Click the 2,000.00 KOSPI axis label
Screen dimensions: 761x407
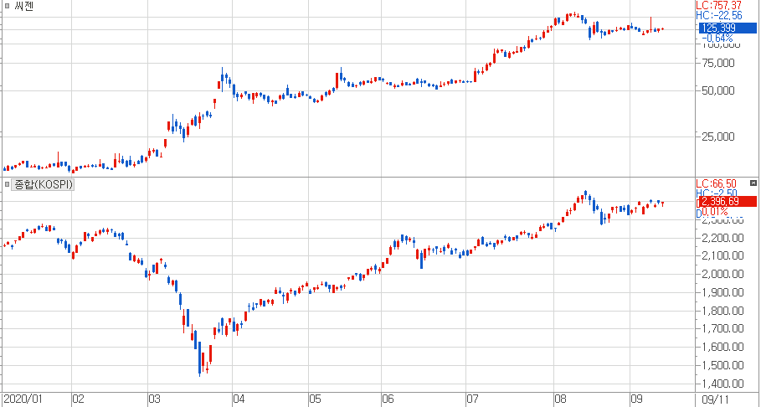(x=722, y=274)
